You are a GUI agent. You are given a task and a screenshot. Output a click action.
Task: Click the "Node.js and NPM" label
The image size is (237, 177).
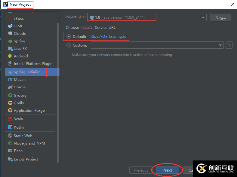pos(29,143)
